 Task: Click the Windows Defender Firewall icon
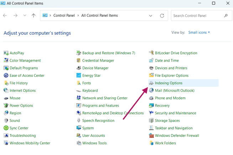point(151,135)
